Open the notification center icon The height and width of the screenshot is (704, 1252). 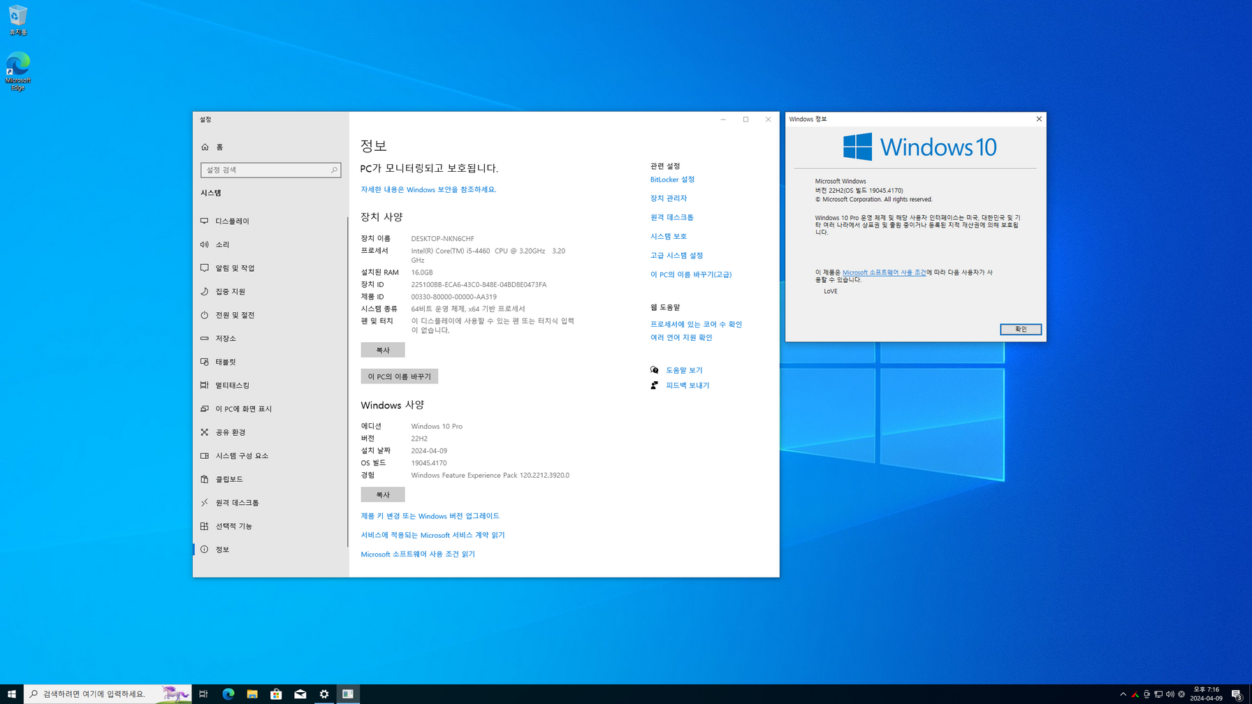coord(1237,694)
